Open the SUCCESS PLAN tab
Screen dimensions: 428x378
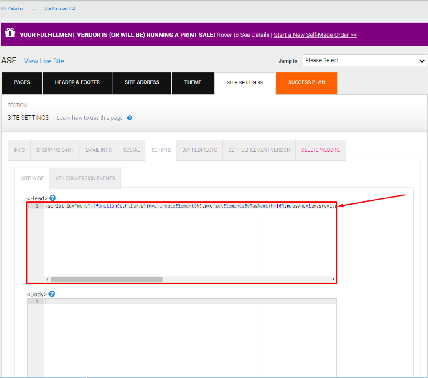point(306,83)
